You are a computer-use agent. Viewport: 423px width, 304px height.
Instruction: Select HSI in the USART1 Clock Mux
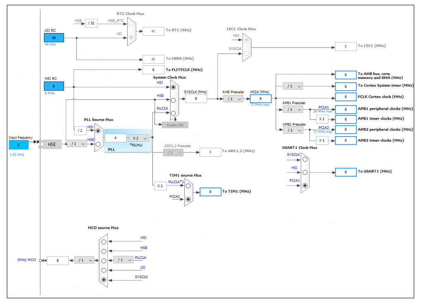305,172
